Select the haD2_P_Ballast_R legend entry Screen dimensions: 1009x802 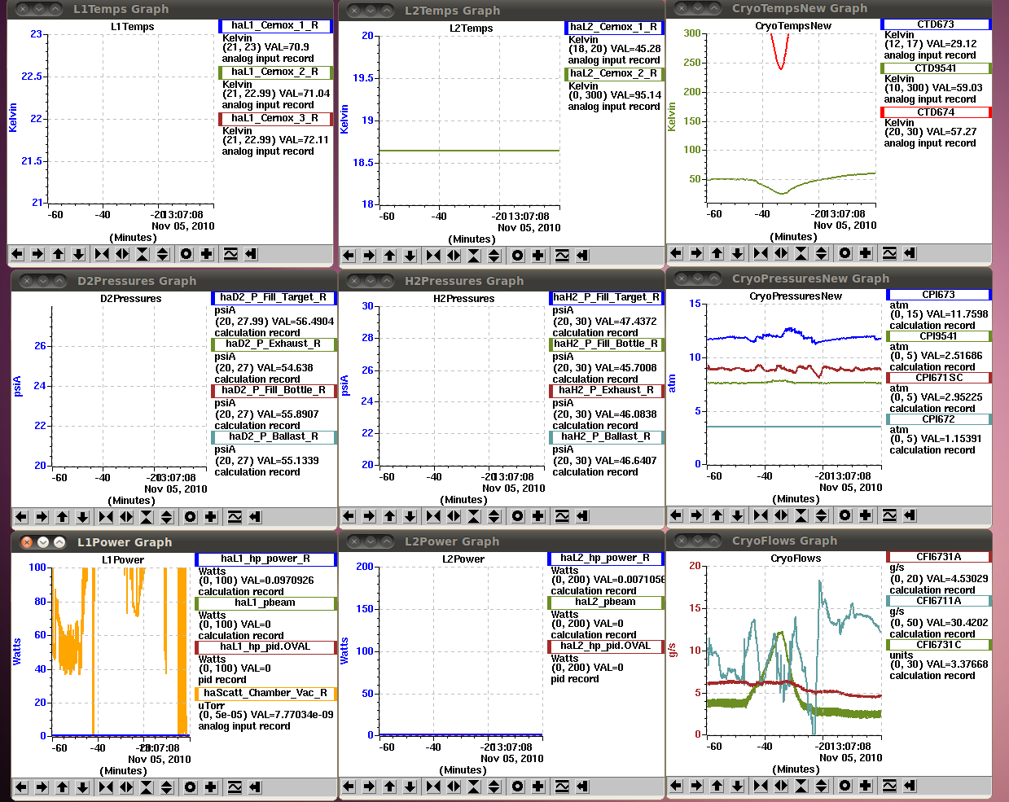(x=274, y=437)
